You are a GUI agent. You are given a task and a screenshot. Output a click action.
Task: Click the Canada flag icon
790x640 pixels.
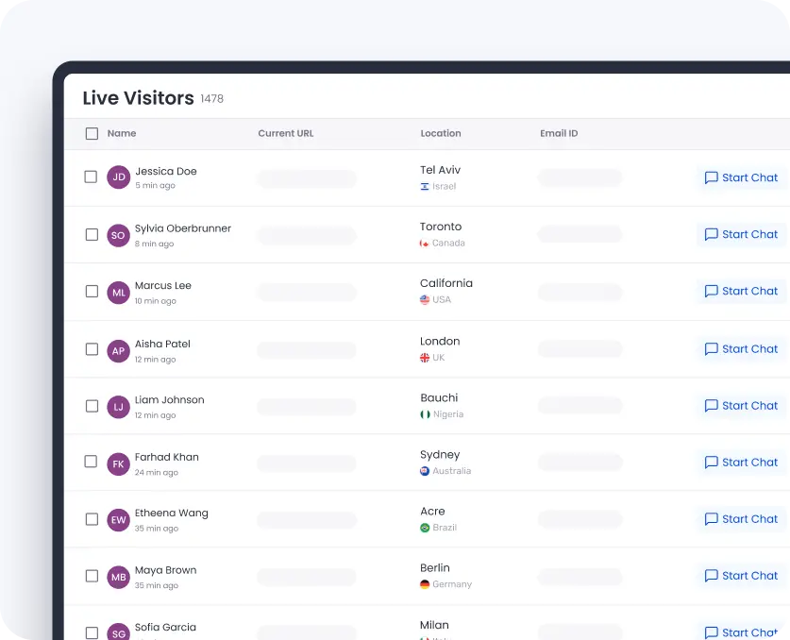pos(425,244)
